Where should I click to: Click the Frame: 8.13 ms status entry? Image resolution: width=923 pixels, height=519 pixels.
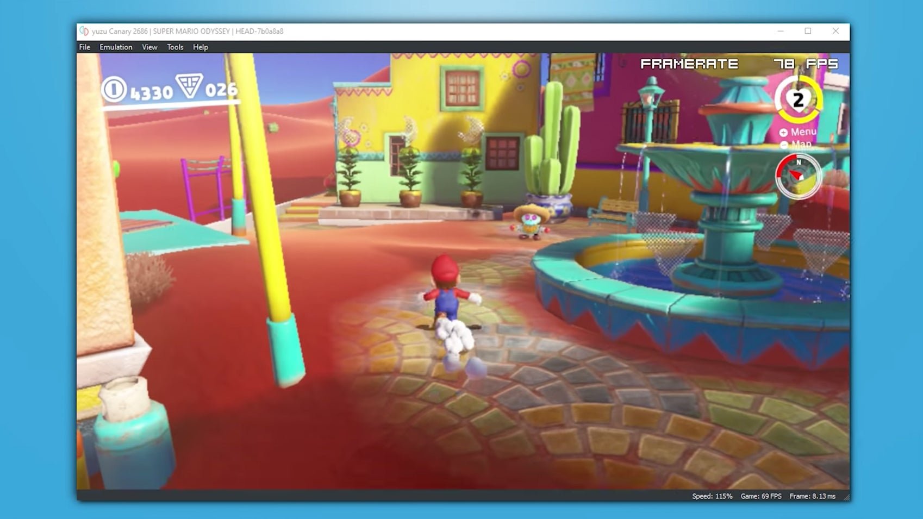[x=813, y=496]
